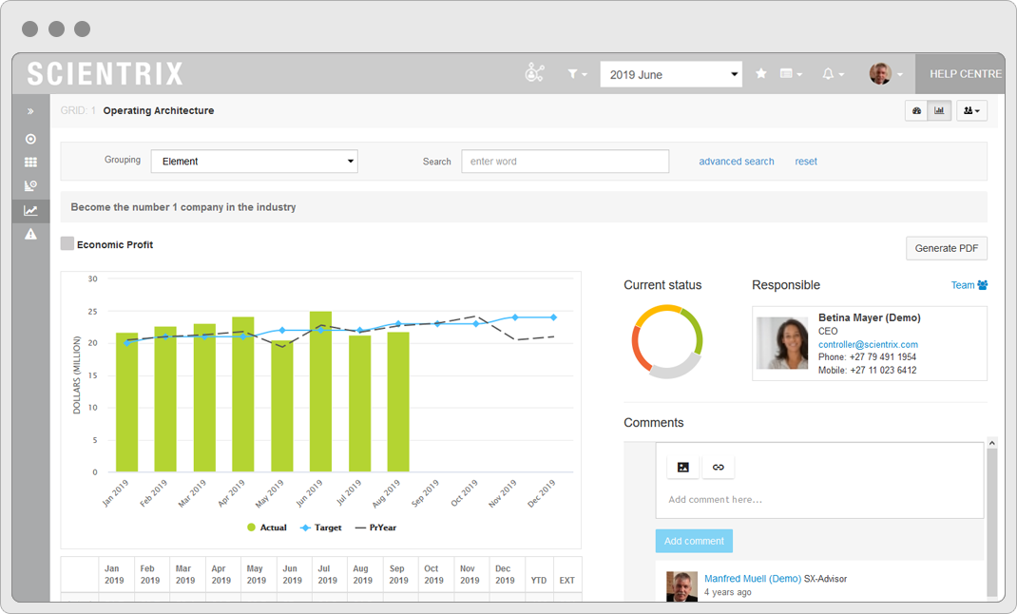Click the Jun 2019 actual bar
1017x614 pixels.
click(x=320, y=392)
